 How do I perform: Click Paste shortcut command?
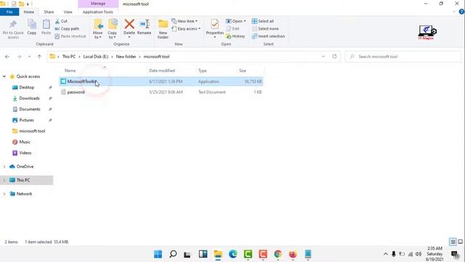click(x=70, y=36)
